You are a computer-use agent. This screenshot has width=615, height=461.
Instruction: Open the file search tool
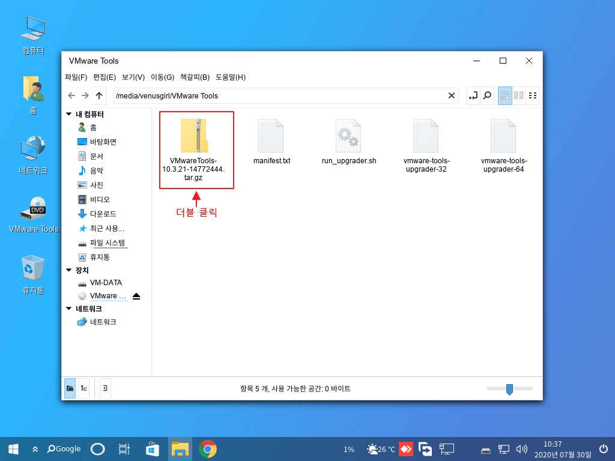pyautogui.click(x=486, y=95)
